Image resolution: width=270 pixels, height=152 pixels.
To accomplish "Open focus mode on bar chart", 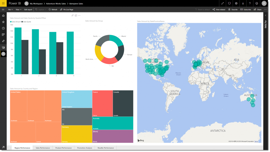I will click(x=76, y=16).
